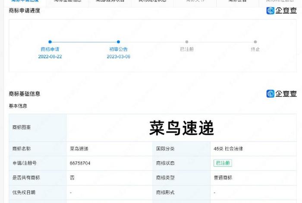Viewport: 302px width, 203px height.
Task: Click the grey 已注册 progress dot
Action: coord(187,41)
